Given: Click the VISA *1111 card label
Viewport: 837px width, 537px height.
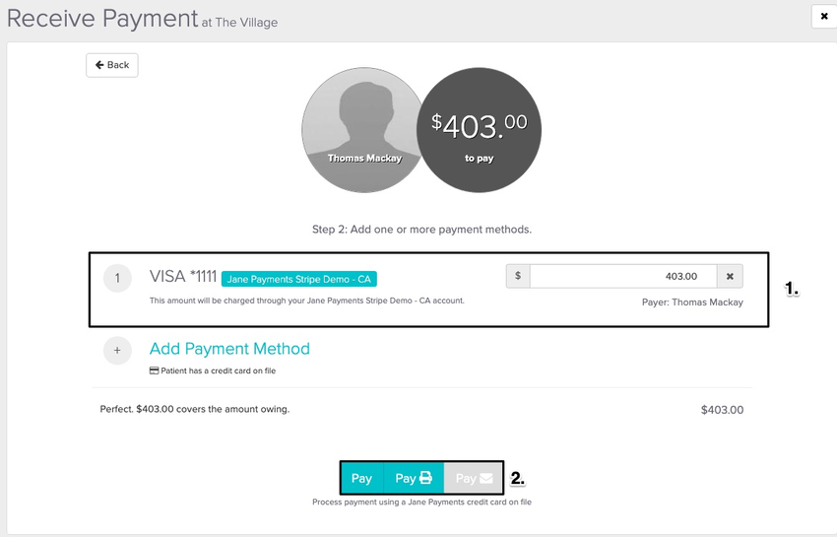Looking at the screenshot, I should [183, 277].
